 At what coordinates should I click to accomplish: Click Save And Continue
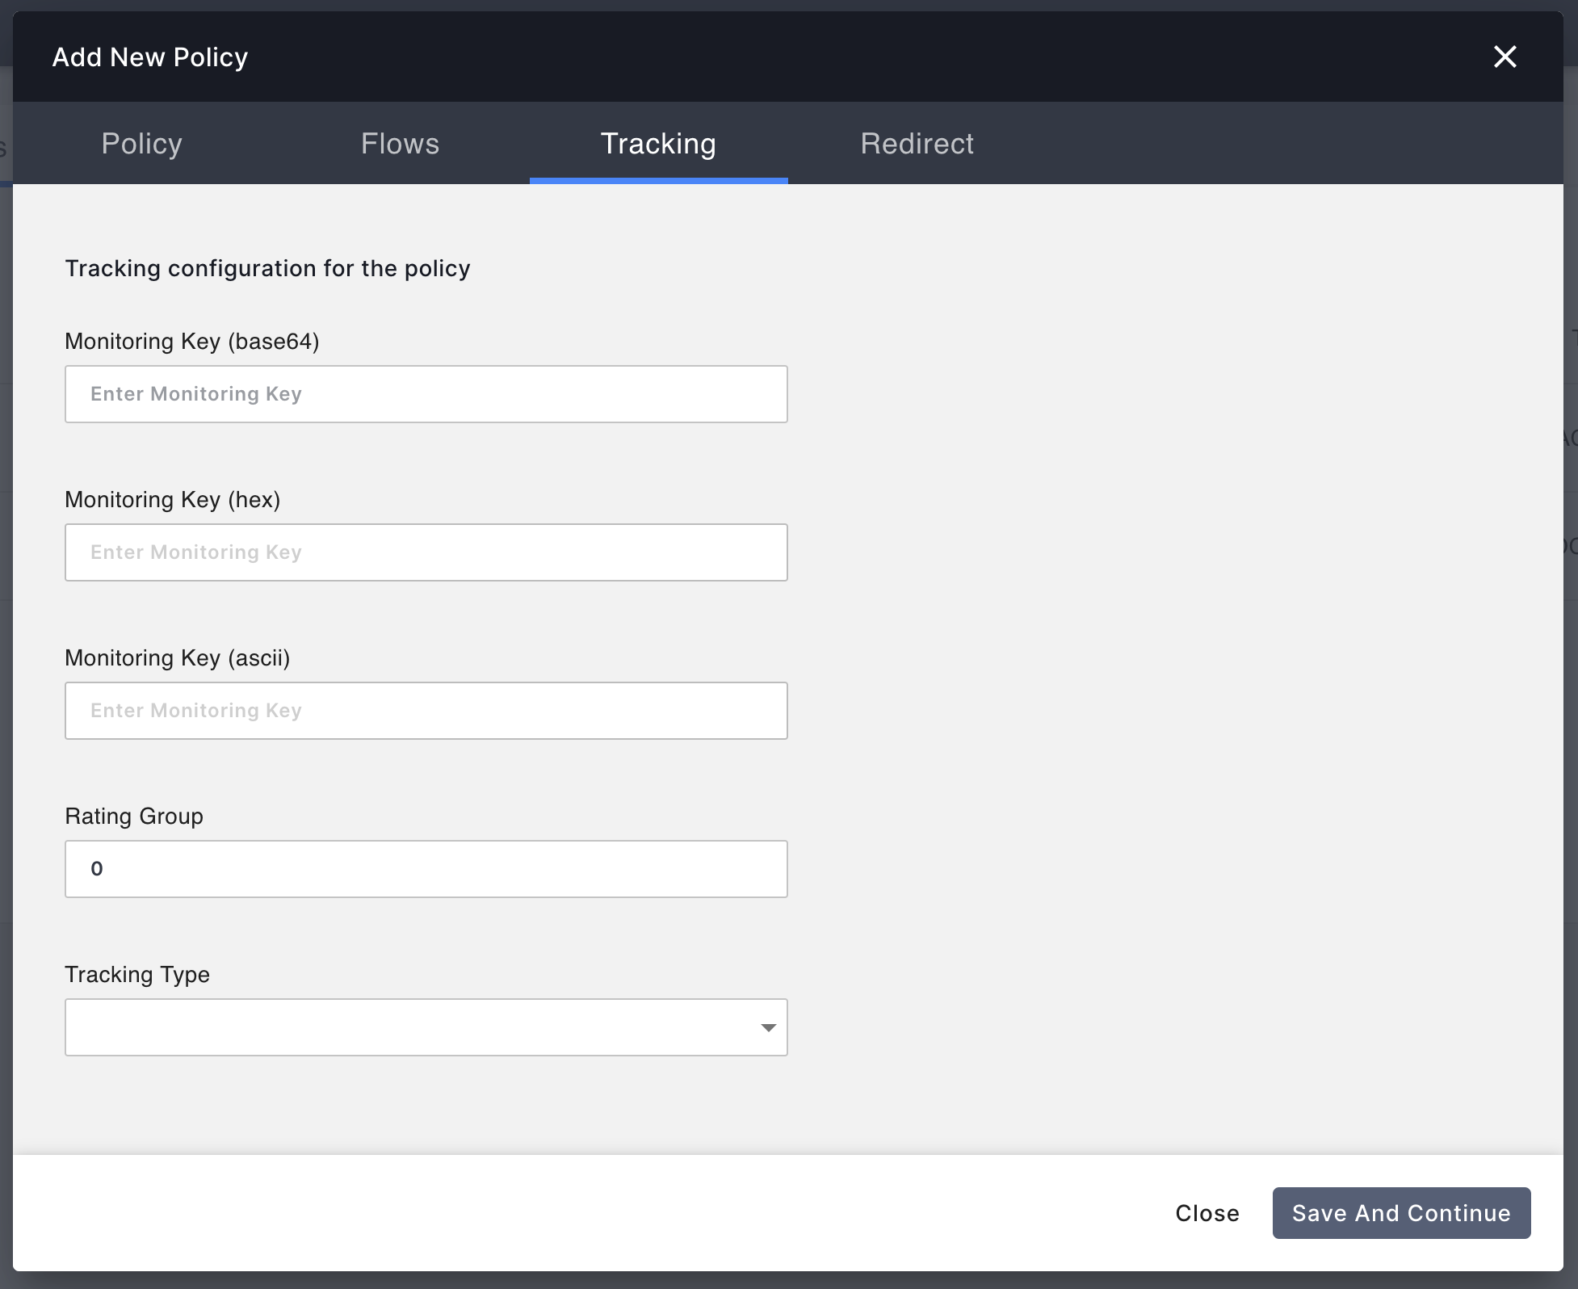click(x=1401, y=1213)
